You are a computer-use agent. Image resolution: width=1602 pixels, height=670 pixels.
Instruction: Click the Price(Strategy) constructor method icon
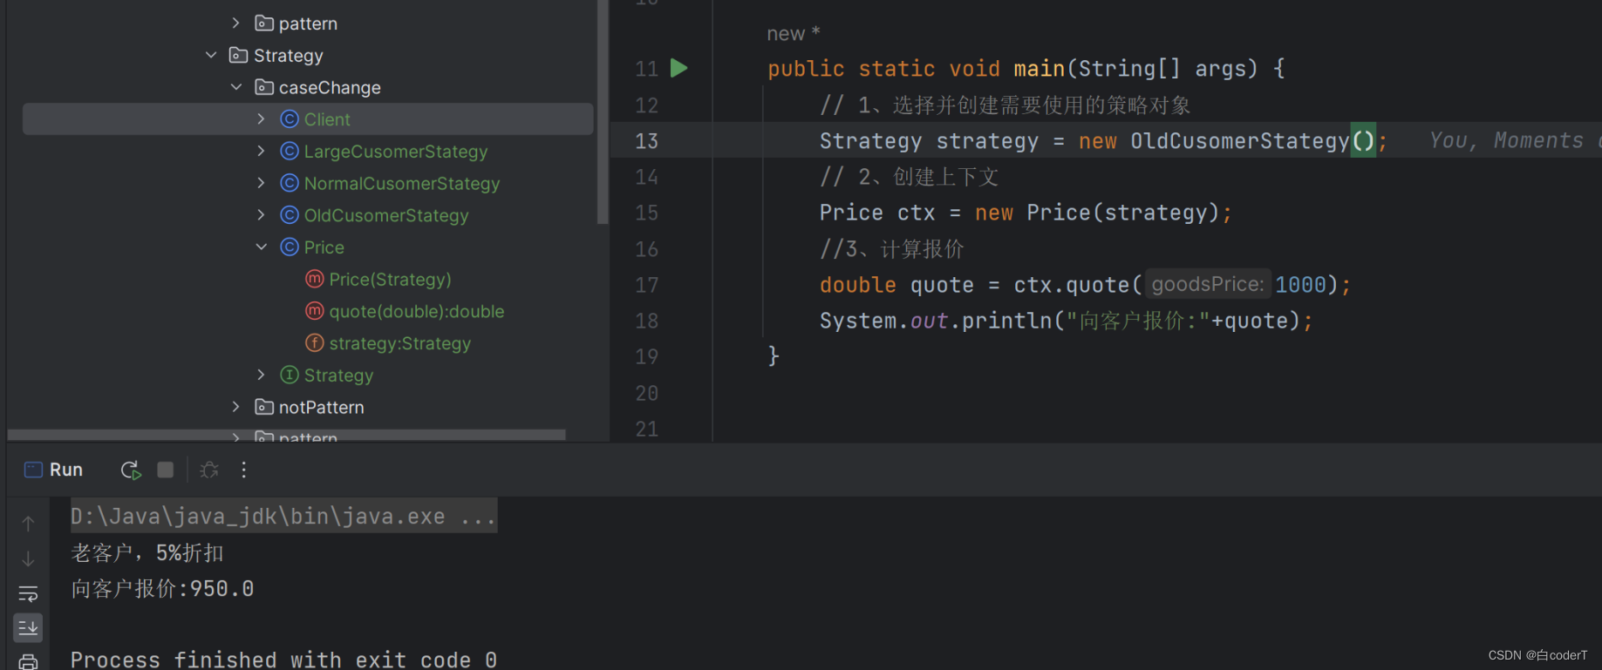pyautogui.click(x=315, y=279)
